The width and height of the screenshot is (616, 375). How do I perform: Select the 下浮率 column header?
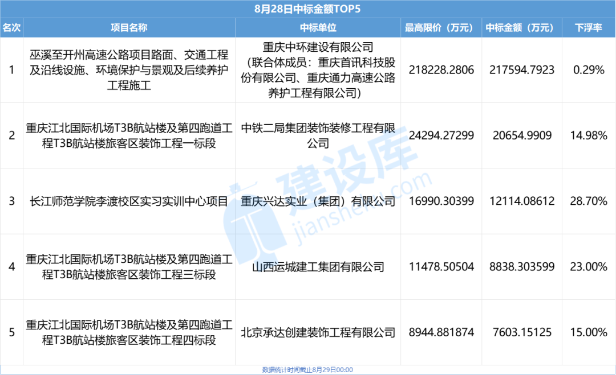pos(587,27)
